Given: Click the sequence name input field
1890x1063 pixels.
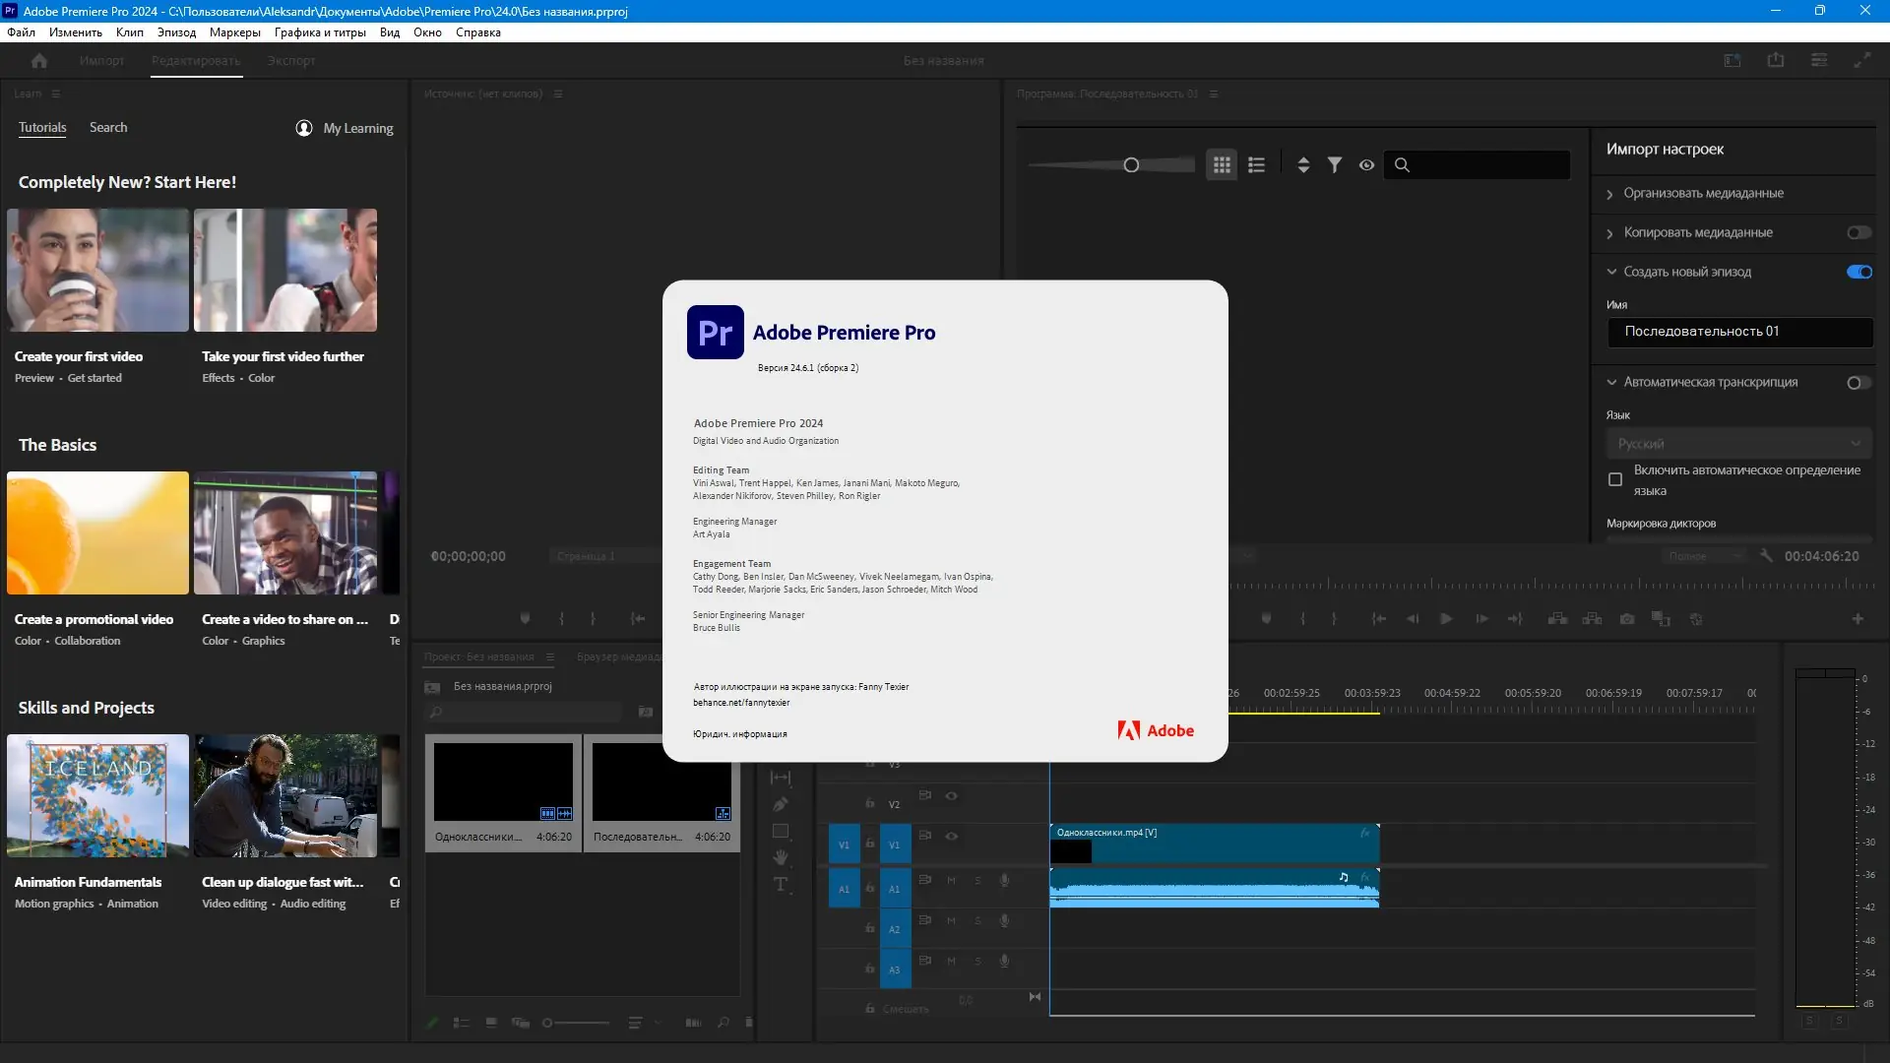Looking at the screenshot, I should pyautogui.click(x=1738, y=332).
